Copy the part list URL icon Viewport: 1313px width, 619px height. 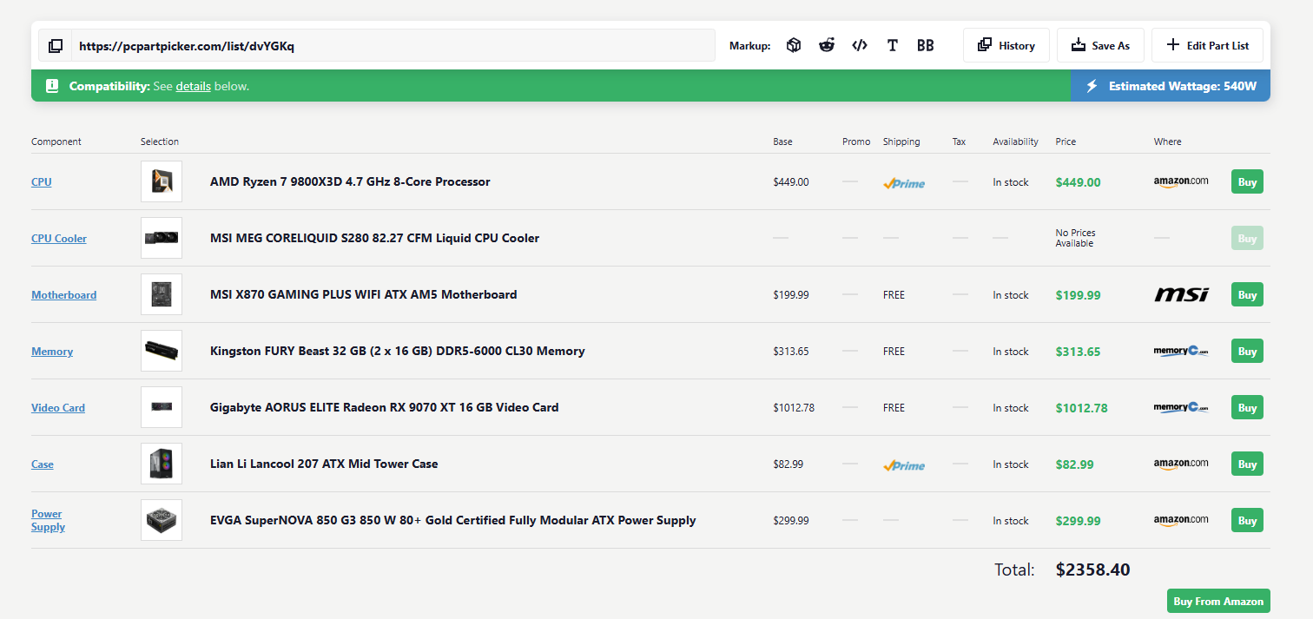pos(55,46)
